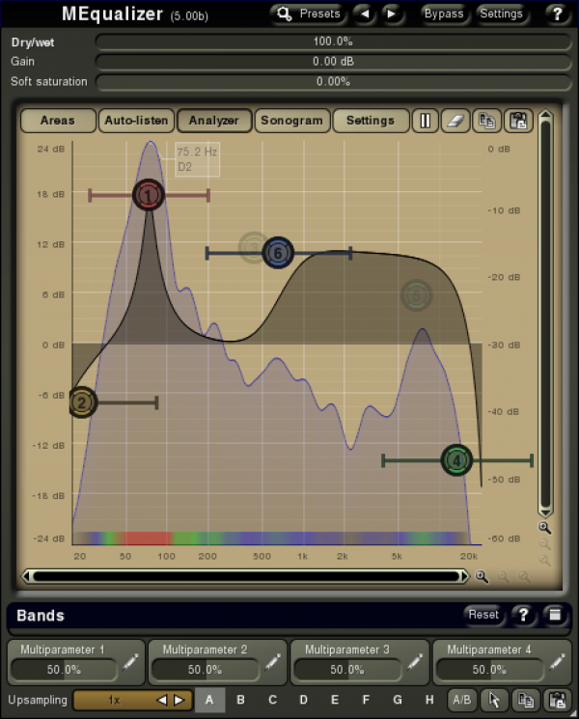Click Multiparameter 4 value field
Screen dimensions: 579x719
489,670
